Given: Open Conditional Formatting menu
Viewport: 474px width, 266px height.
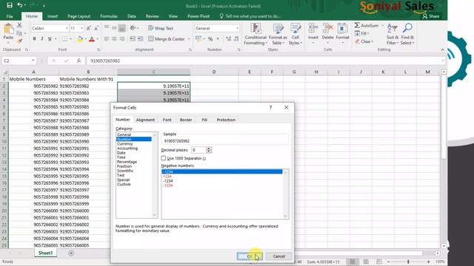Looking at the screenshot, I should pos(256,34).
